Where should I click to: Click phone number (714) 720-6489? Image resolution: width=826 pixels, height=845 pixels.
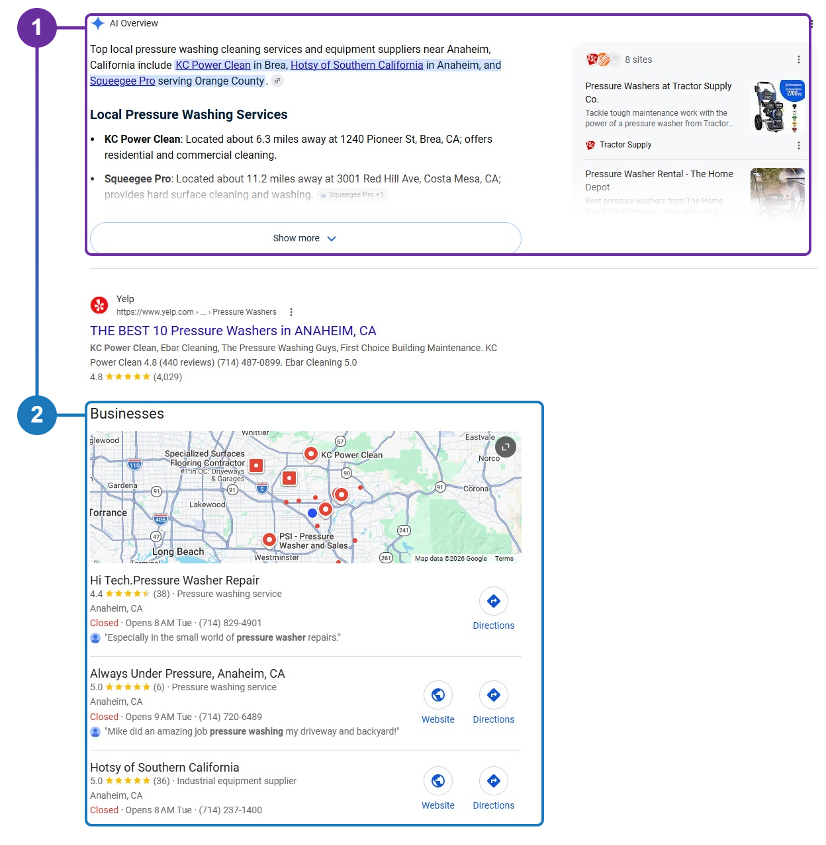click(230, 717)
